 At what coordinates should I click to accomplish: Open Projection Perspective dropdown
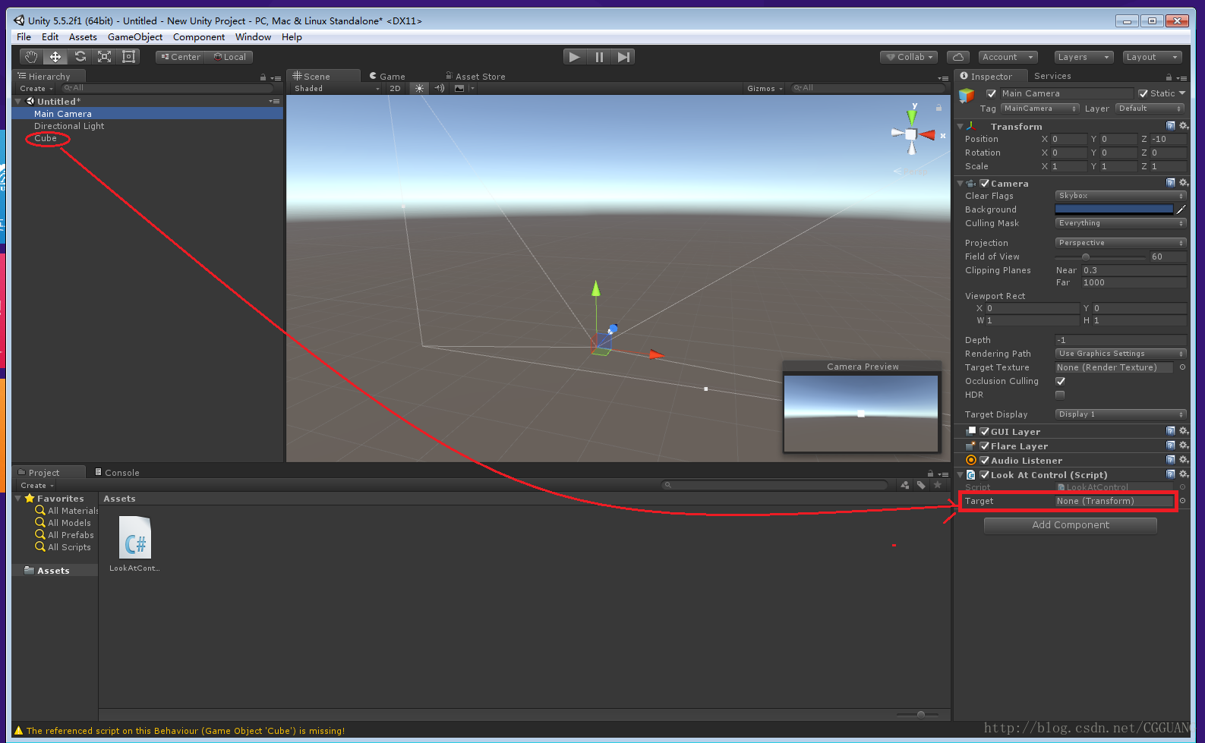coord(1121,243)
